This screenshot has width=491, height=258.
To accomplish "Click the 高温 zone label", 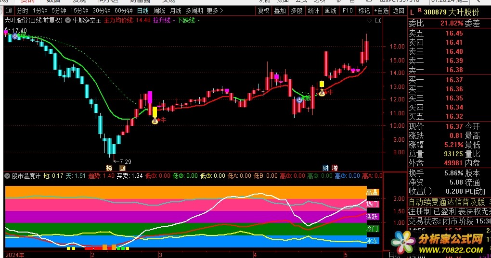I will click(372, 192).
